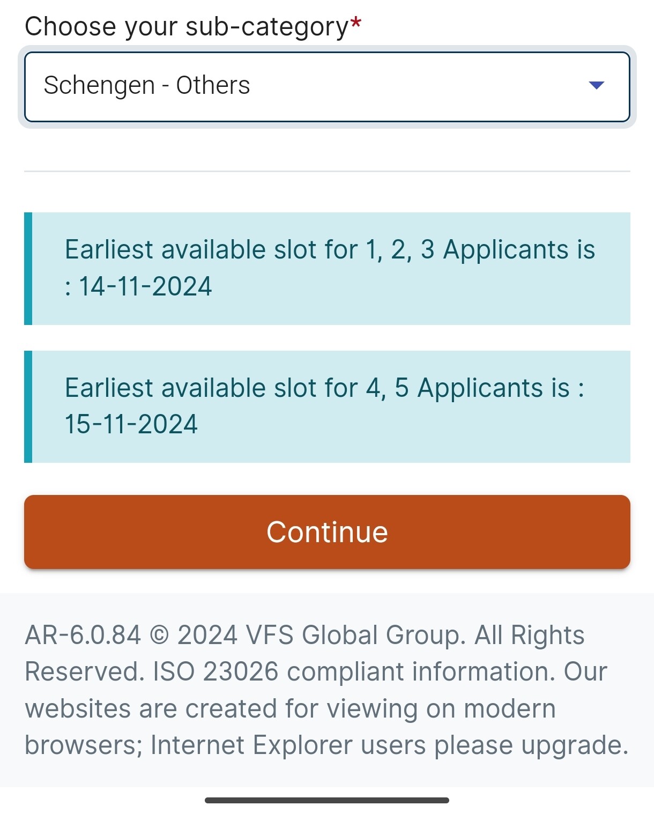Click the 15-11-2024 date text
This screenshot has height=813, width=654.
[131, 424]
